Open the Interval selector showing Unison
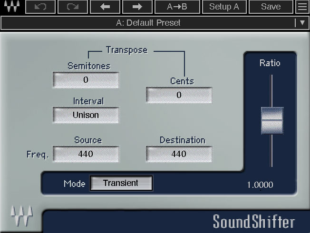 [x=86, y=115]
